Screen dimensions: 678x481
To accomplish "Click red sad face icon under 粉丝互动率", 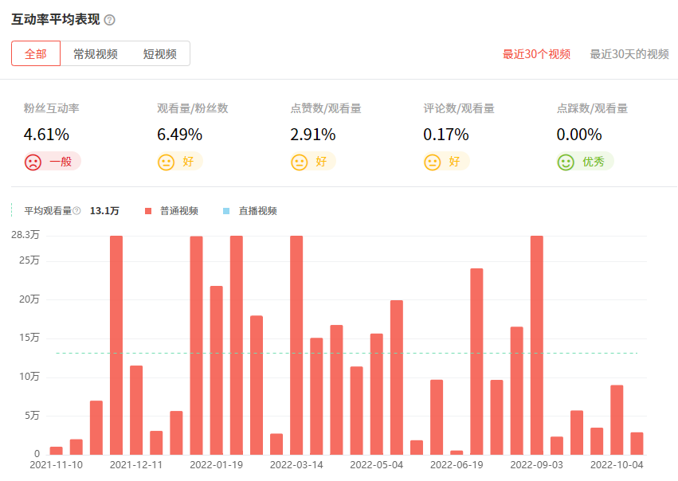I will (x=33, y=162).
